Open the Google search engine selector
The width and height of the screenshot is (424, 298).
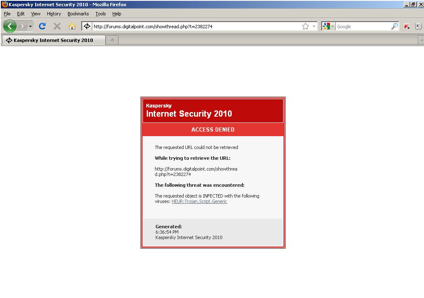328,26
